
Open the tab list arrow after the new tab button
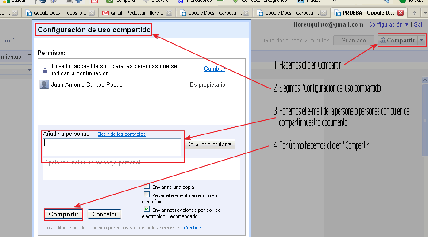tap(425, 13)
